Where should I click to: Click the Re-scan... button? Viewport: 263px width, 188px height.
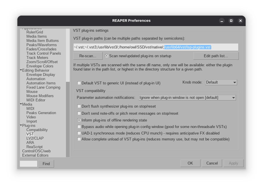coord(88,56)
